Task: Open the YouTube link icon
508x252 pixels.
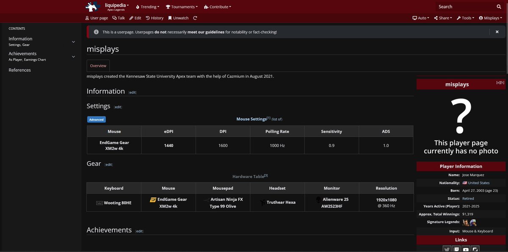Action: (x=466, y=249)
